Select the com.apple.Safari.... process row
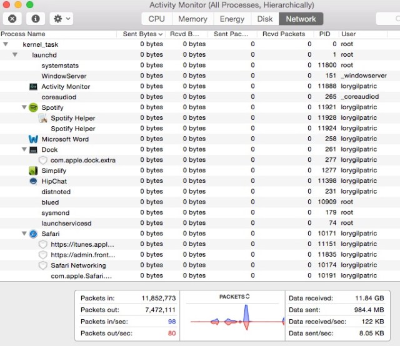 click(x=200, y=275)
